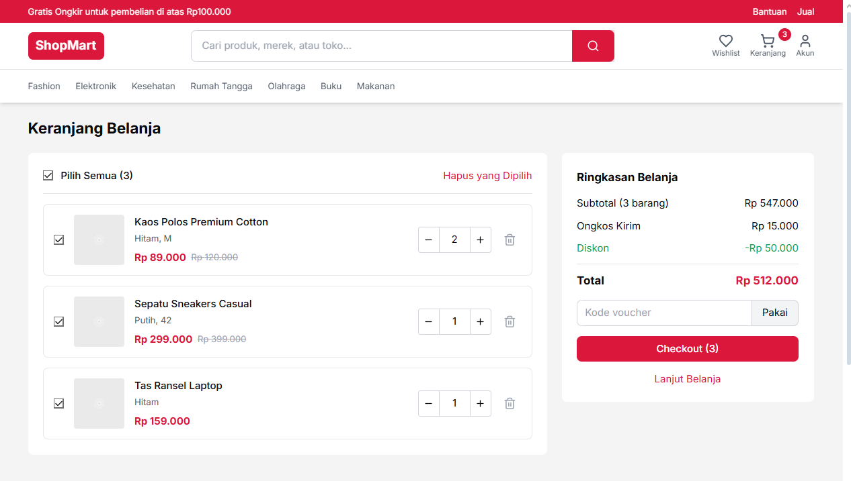
Task: Uncheck the Tas Ransel Laptop checkbox
Action: point(58,403)
